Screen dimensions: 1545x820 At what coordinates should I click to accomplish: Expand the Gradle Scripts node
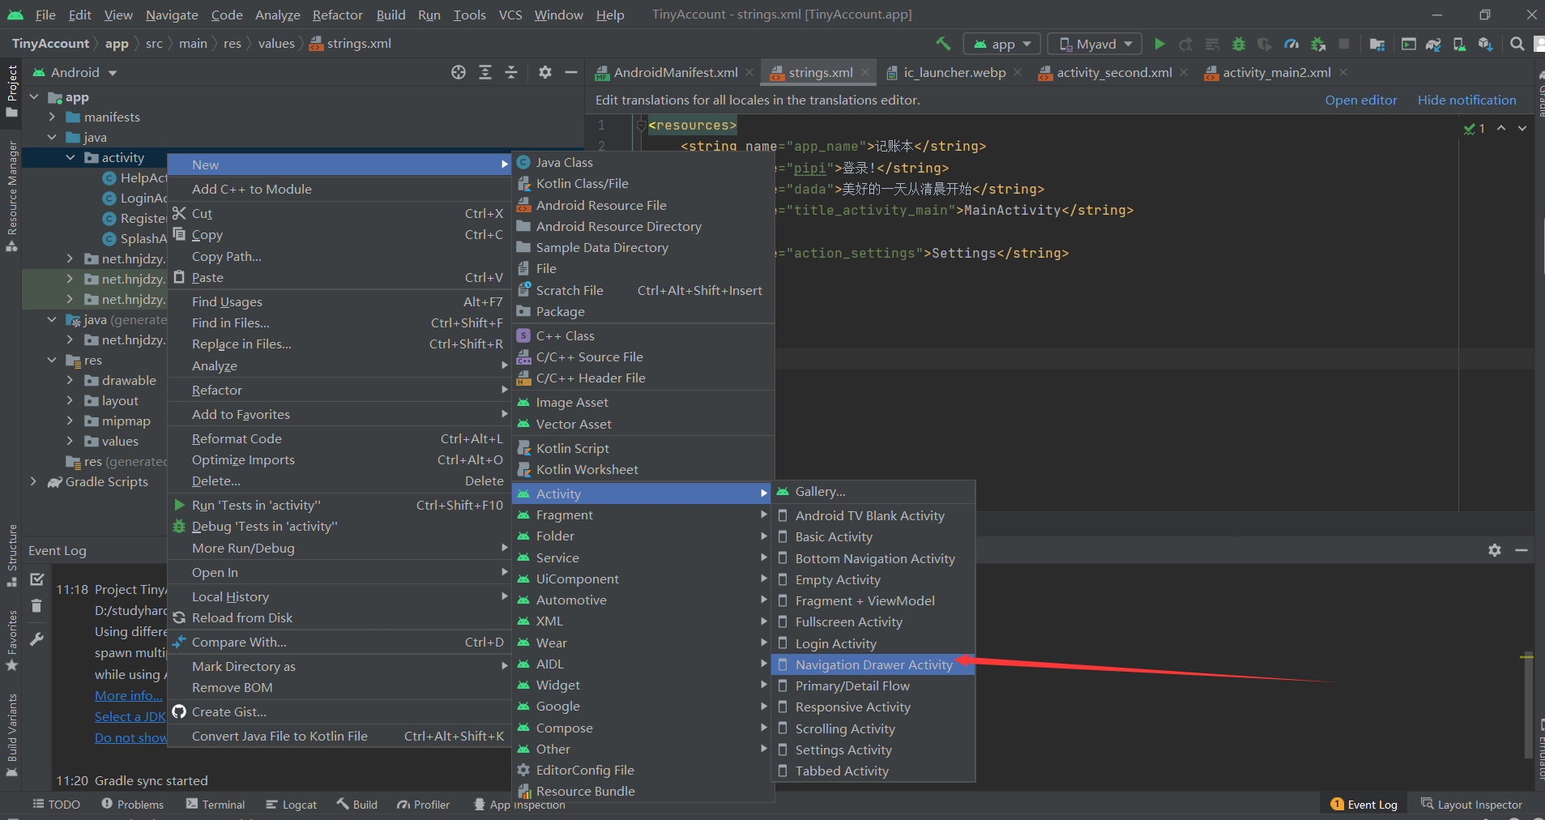point(34,481)
